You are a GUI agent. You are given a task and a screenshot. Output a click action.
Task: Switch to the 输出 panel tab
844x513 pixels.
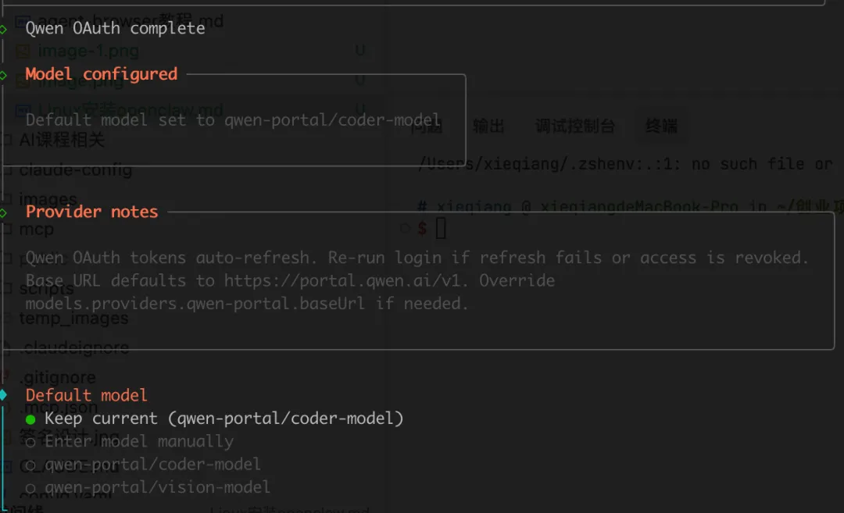click(488, 126)
